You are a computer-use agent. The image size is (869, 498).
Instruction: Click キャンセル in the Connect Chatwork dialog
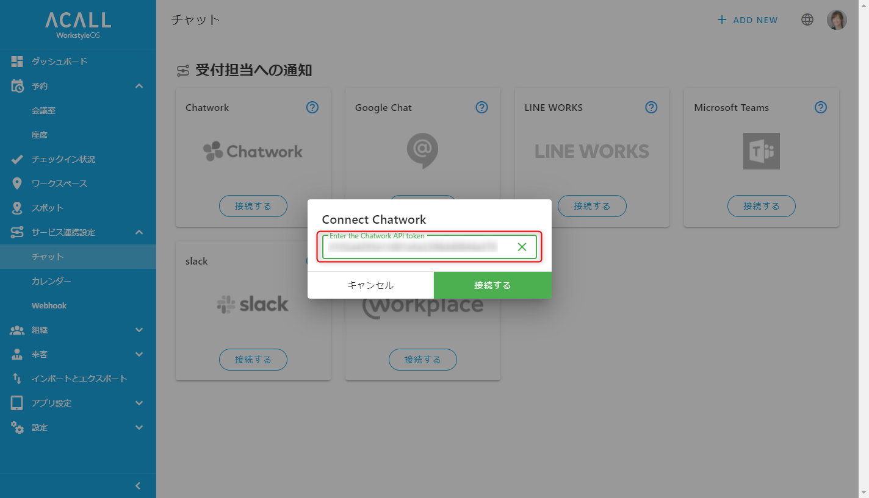coord(370,285)
